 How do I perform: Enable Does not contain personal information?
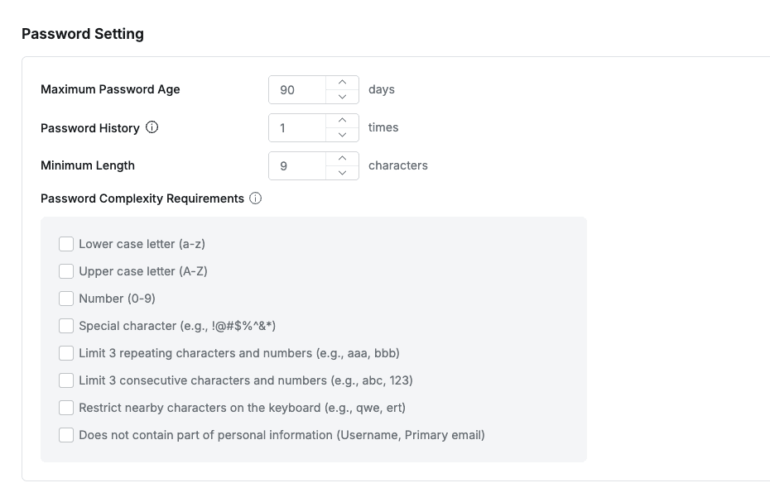(x=66, y=435)
